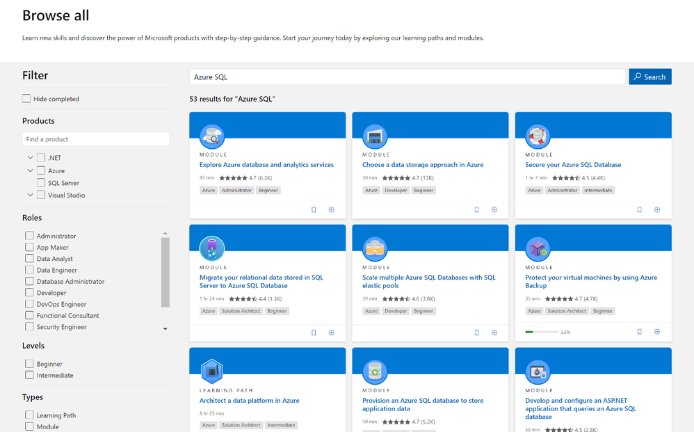Tick the Beginner level checkbox
Image resolution: width=694 pixels, height=432 pixels.
[29, 363]
